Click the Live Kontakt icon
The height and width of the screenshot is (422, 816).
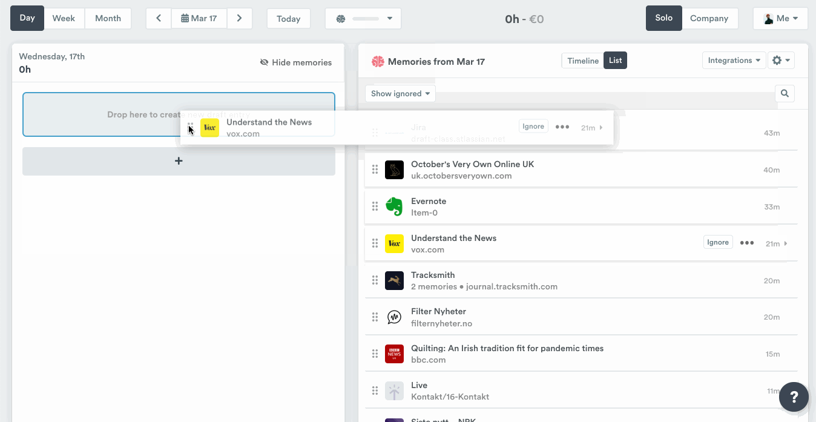click(394, 391)
